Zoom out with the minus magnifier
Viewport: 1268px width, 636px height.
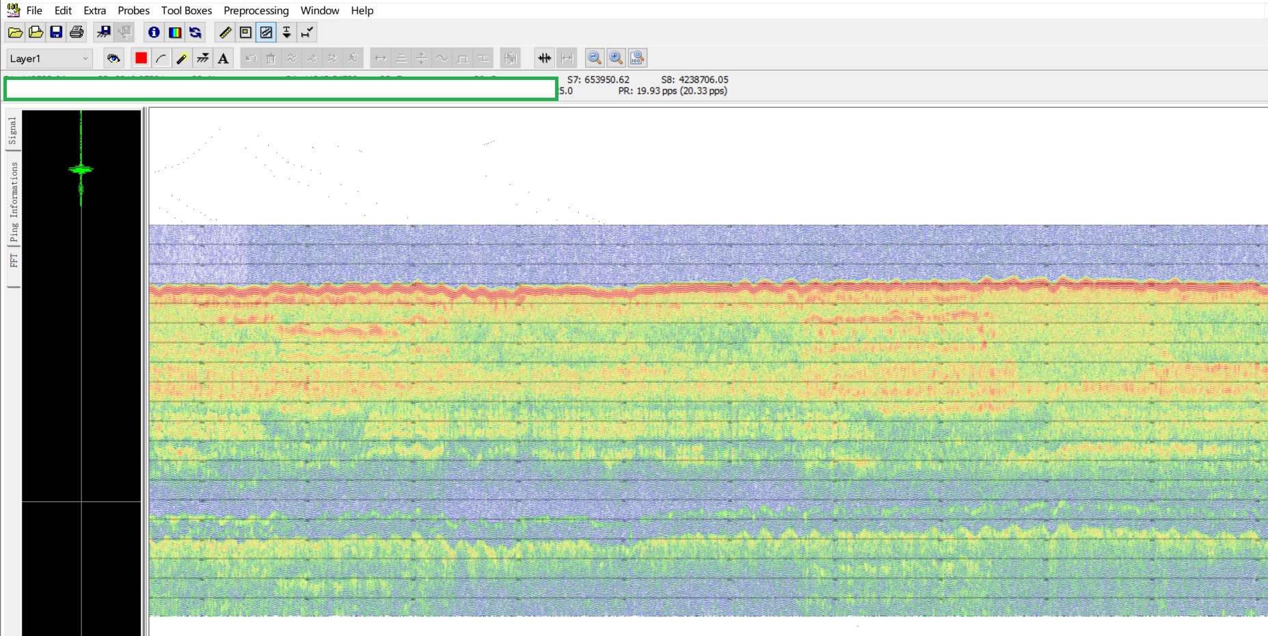[595, 58]
